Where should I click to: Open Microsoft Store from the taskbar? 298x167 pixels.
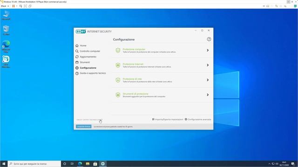(95, 164)
